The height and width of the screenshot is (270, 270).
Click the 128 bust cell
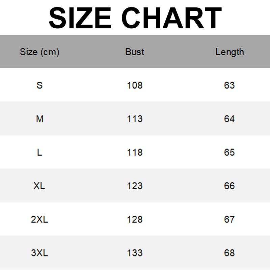pos(135,219)
